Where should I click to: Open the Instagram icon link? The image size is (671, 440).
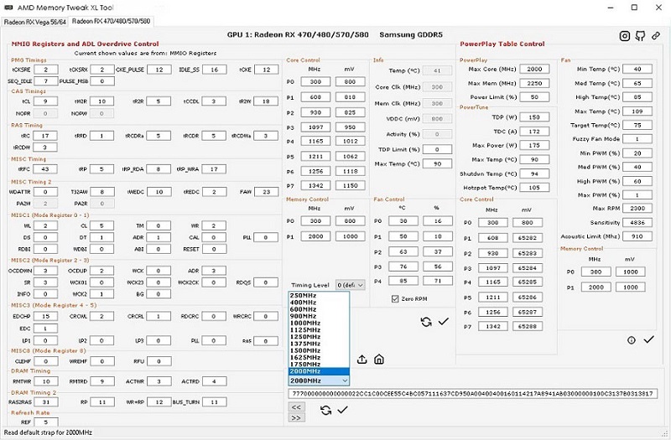[625, 35]
